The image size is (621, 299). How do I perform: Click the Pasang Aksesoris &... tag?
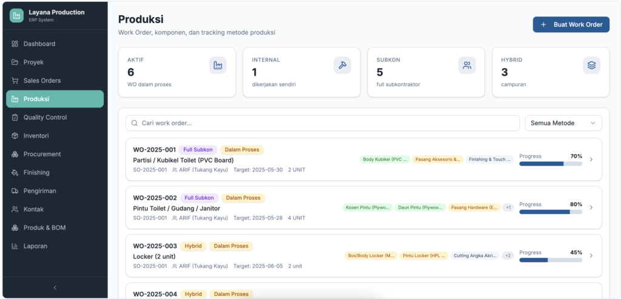coord(438,159)
